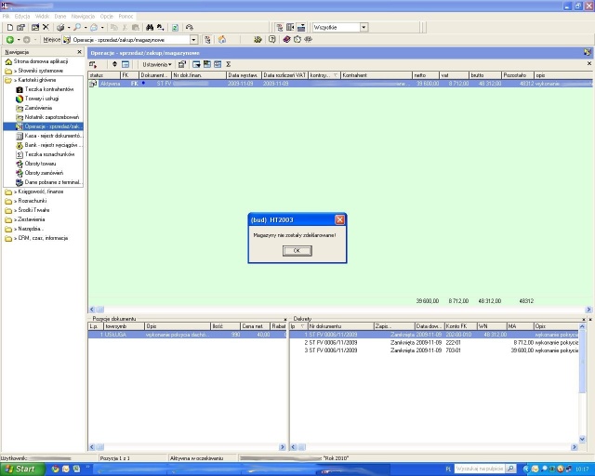The image size is (595, 476).
Task: Click the 10:17 taskbar clock
Action: [x=582, y=469]
